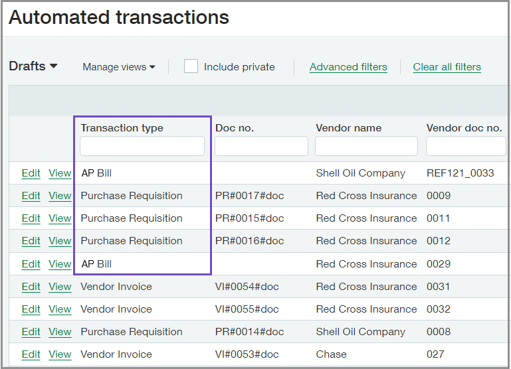
Task: Select the vendor doc no. 0031 cell
Action: pos(439,287)
